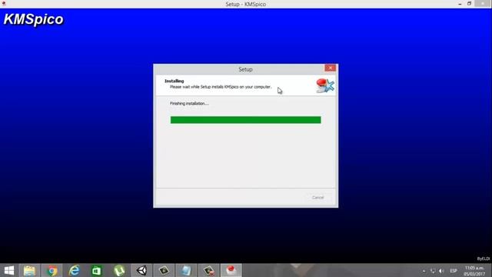Switch to Unity in the taskbar
The height and width of the screenshot is (277, 492).
141,270
